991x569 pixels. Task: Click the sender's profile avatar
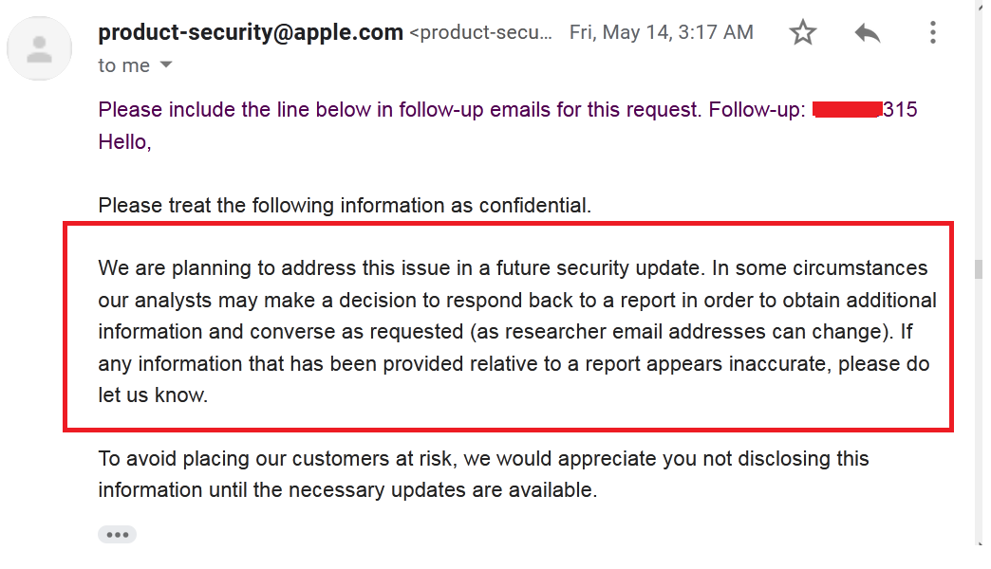pos(40,48)
